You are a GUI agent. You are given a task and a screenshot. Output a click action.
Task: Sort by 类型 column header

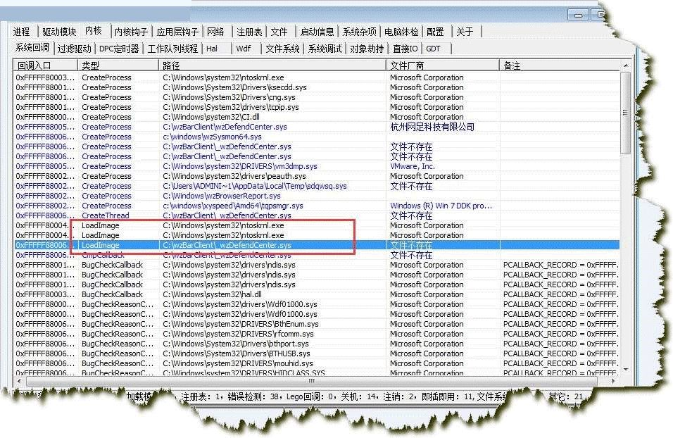[118, 65]
